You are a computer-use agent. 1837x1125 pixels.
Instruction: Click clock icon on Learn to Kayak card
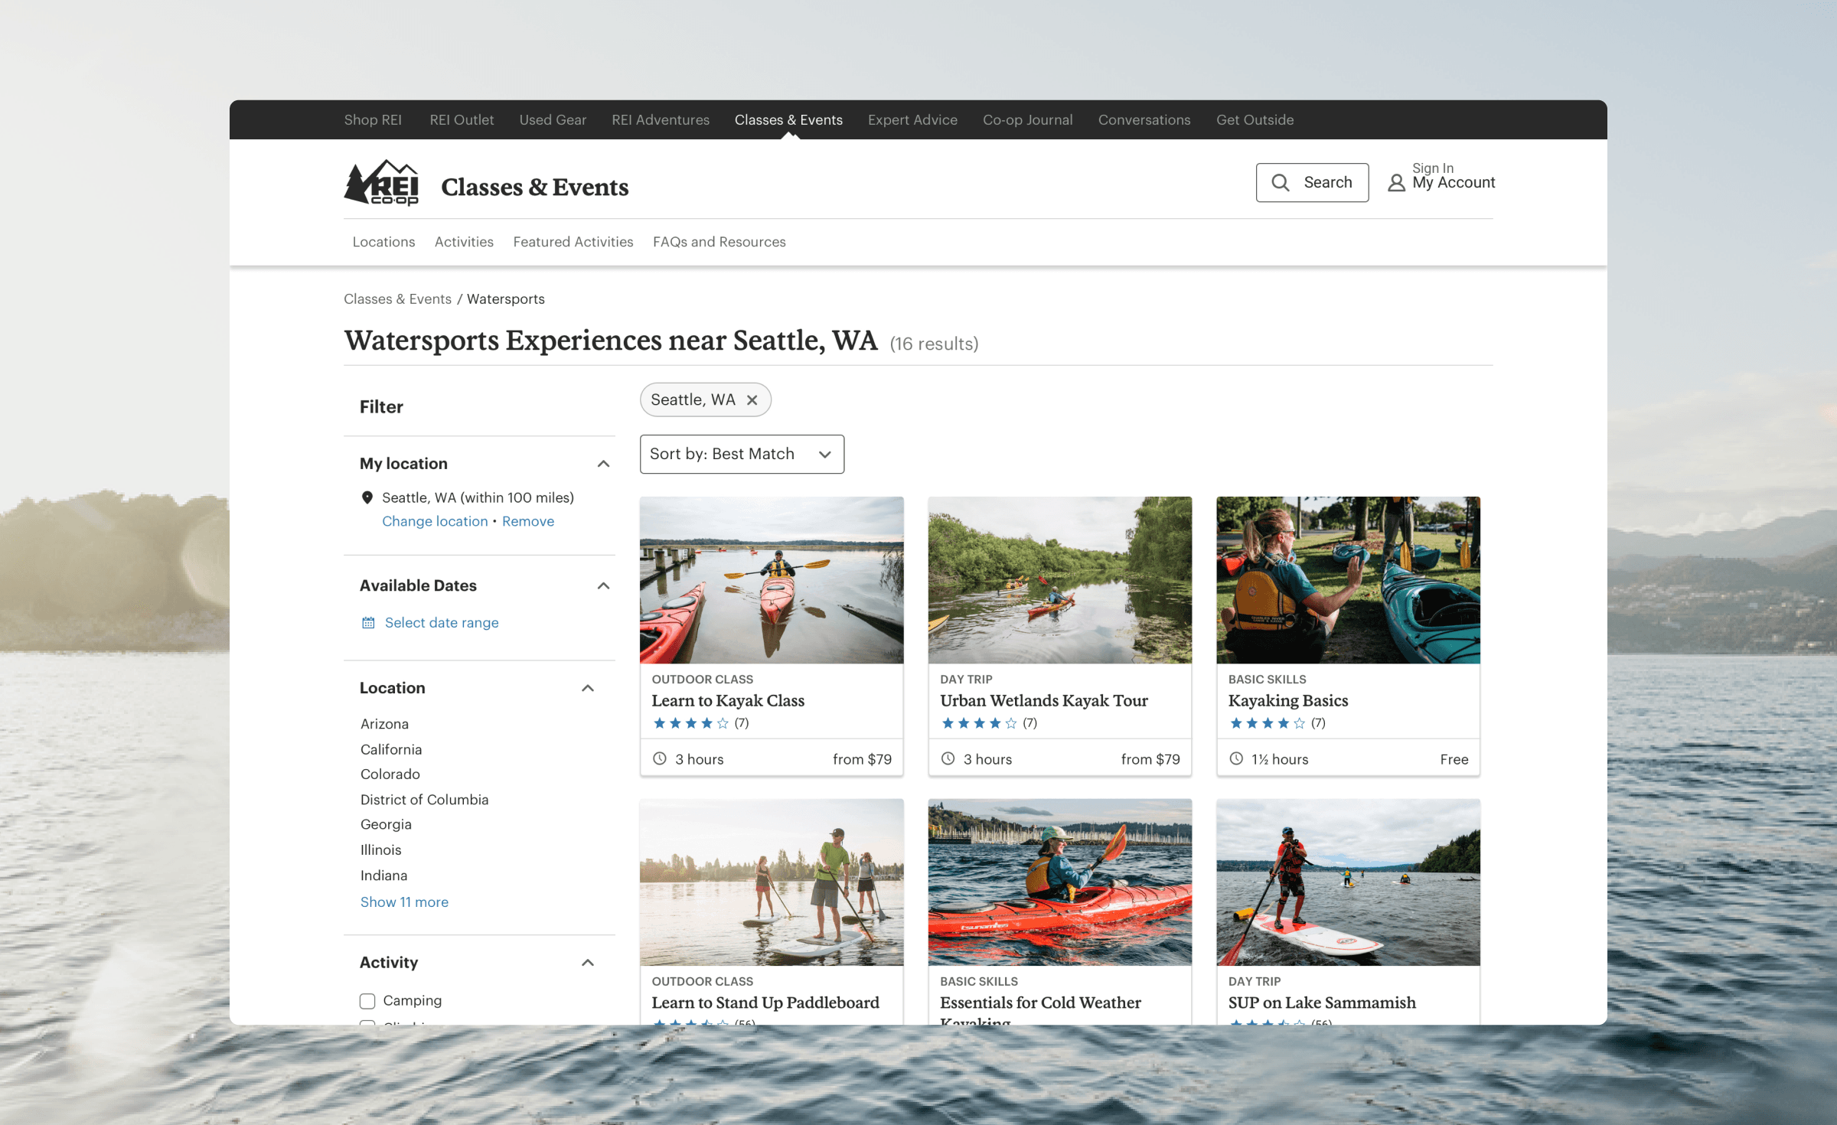[x=660, y=758]
